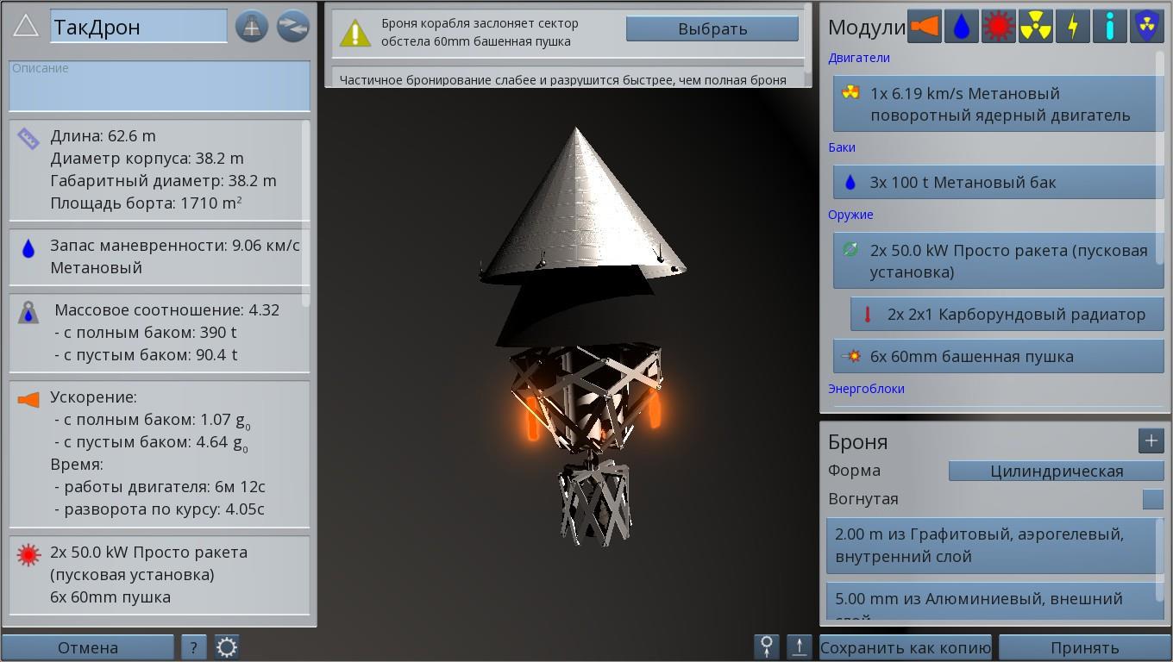Click the cone-shaped ship model in the viewport
The image size is (1173, 662).
click(x=583, y=207)
